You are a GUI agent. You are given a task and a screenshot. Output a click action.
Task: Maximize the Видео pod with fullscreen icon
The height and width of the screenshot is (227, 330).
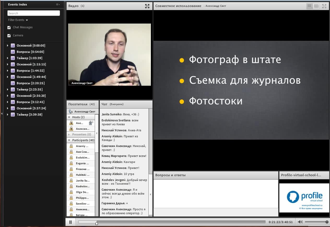[x=147, y=6]
